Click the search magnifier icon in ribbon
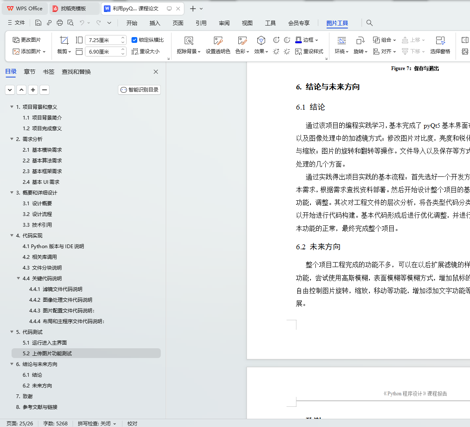 point(369,23)
